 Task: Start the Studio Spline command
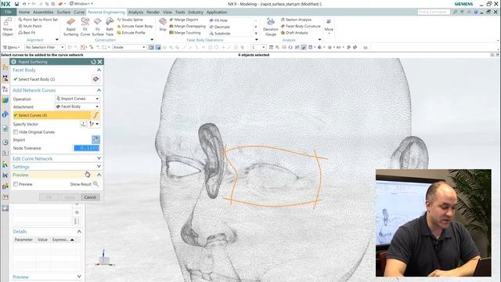point(130,20)
